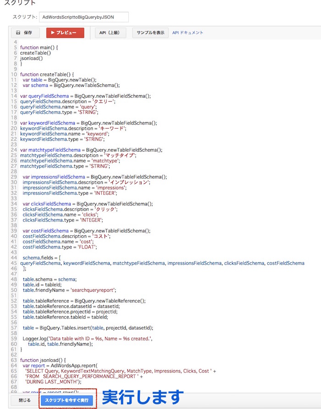Click line 'table.tableReference.datasetId = datasetId;'
The height and width of the screenshot is (409, 321).
(71, 307)
